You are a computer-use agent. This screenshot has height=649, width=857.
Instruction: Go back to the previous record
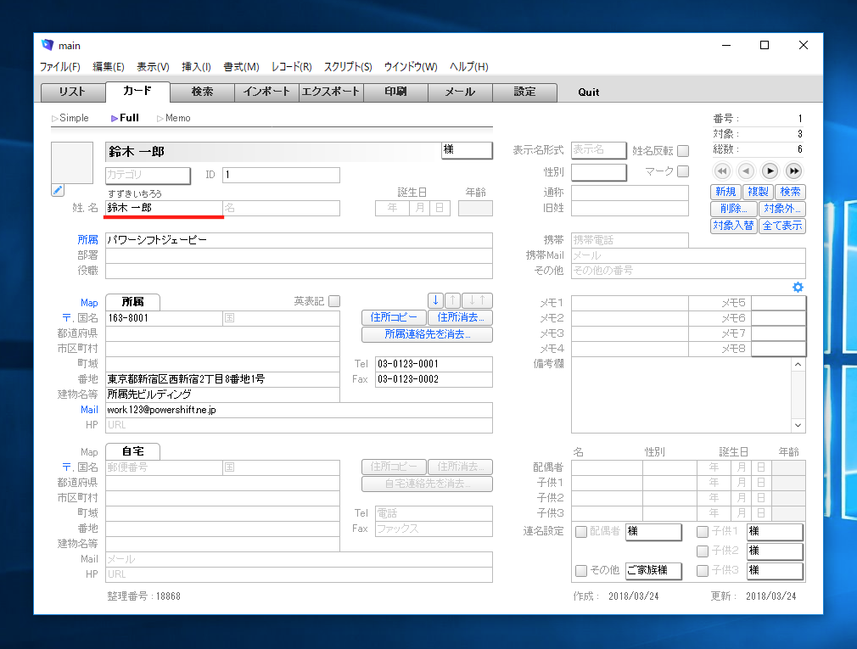pos(746,171)
